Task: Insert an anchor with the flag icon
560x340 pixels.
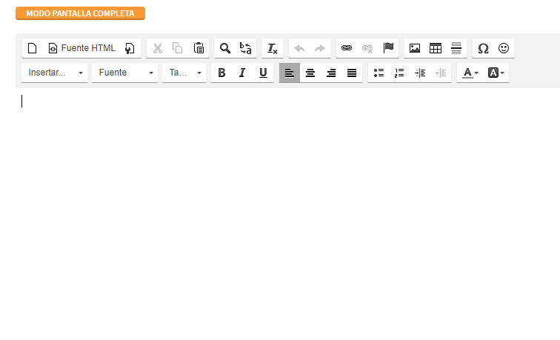Action: click(x=388, y=48)
